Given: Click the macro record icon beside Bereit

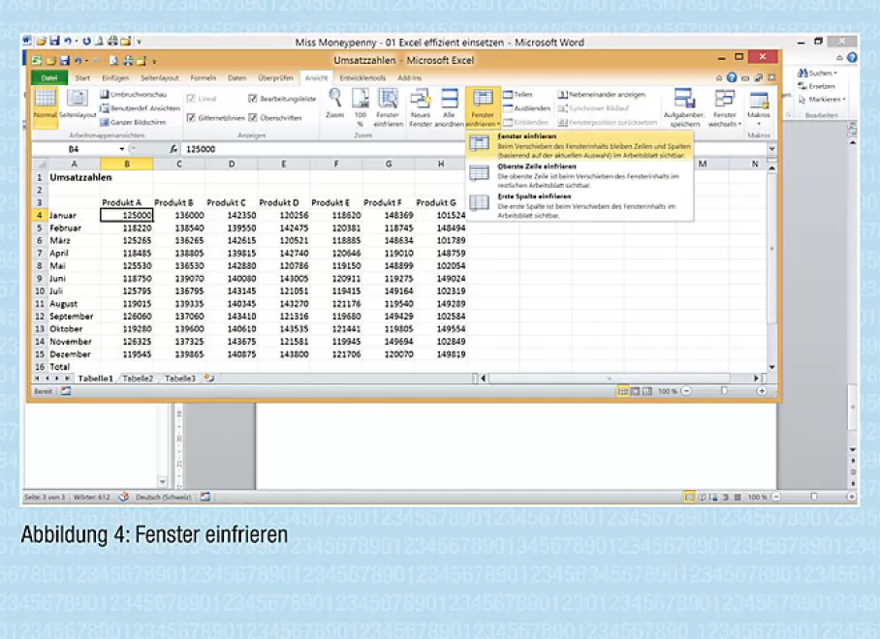Looking at the screenshot, I should (66, 391).
